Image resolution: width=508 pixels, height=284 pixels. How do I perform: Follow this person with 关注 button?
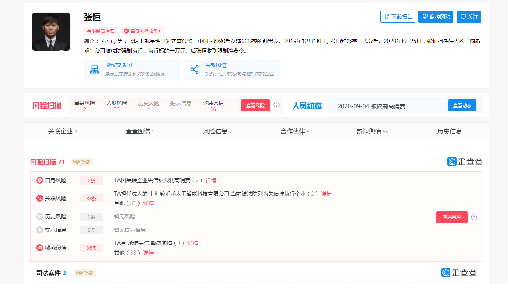468,17
